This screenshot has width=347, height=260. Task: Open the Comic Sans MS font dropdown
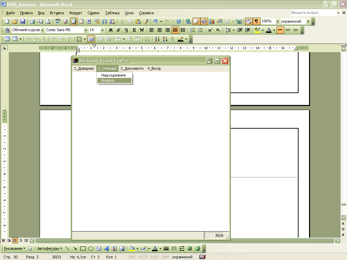[86, 30]
